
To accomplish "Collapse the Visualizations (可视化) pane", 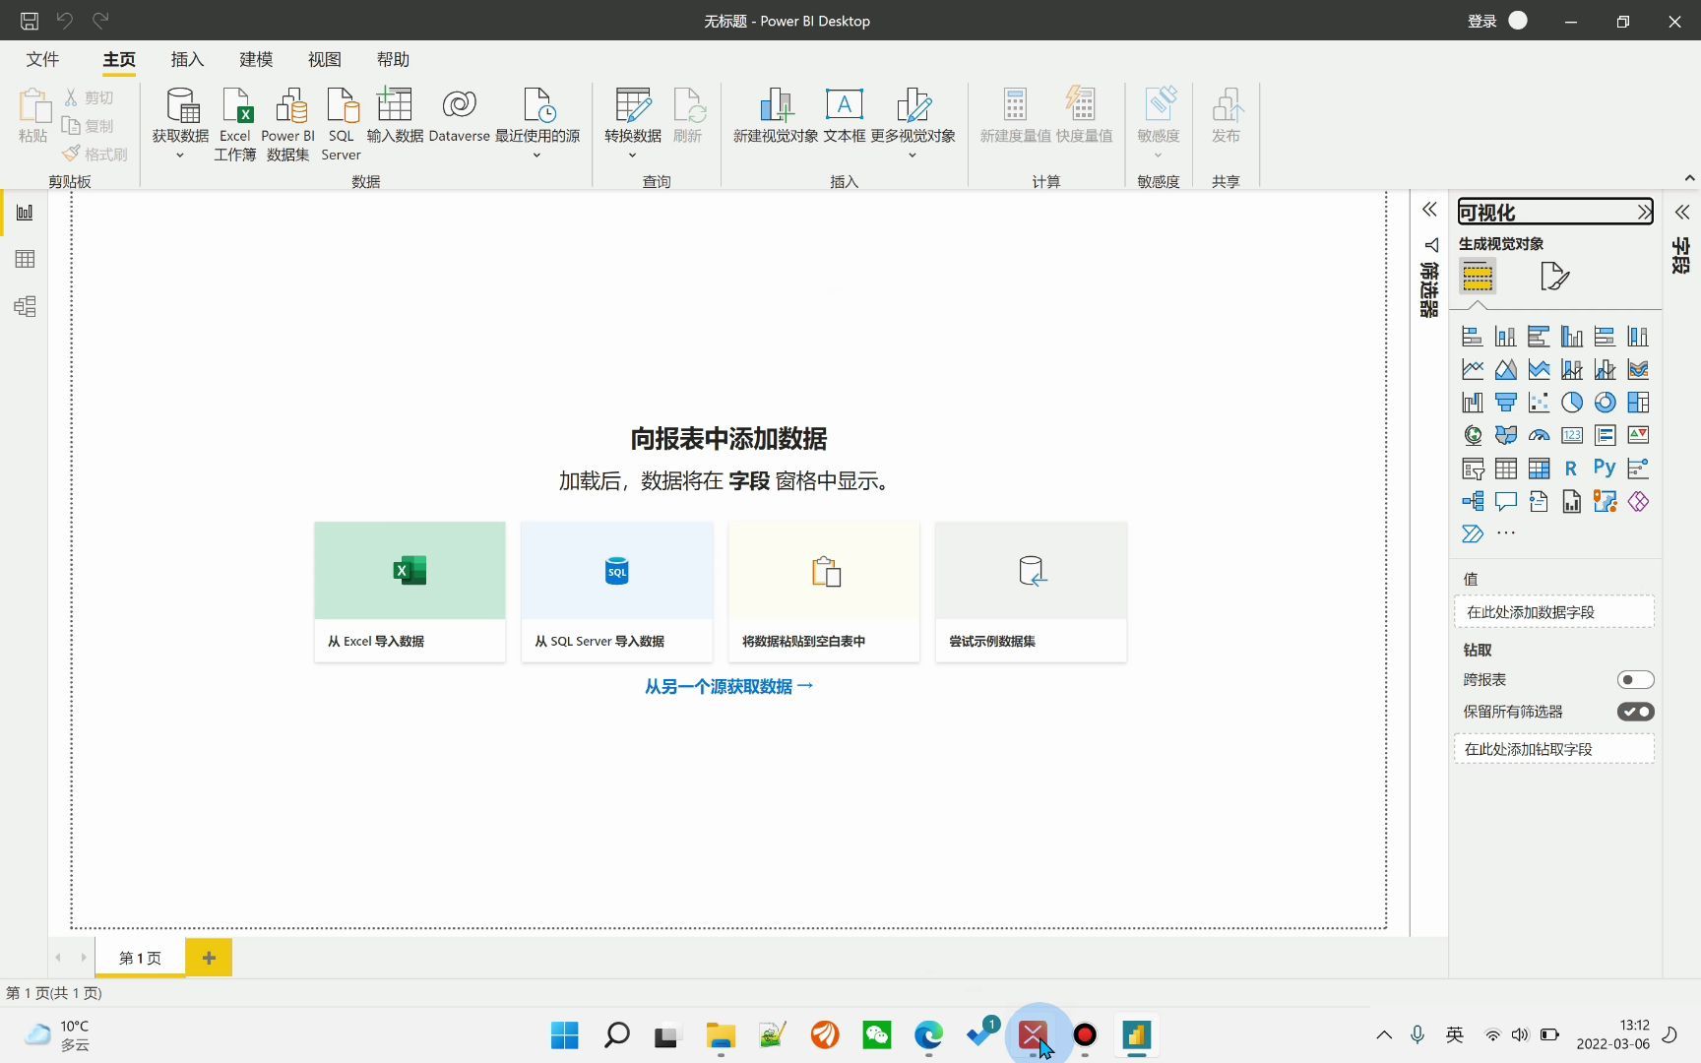I will pos(1644,212).
